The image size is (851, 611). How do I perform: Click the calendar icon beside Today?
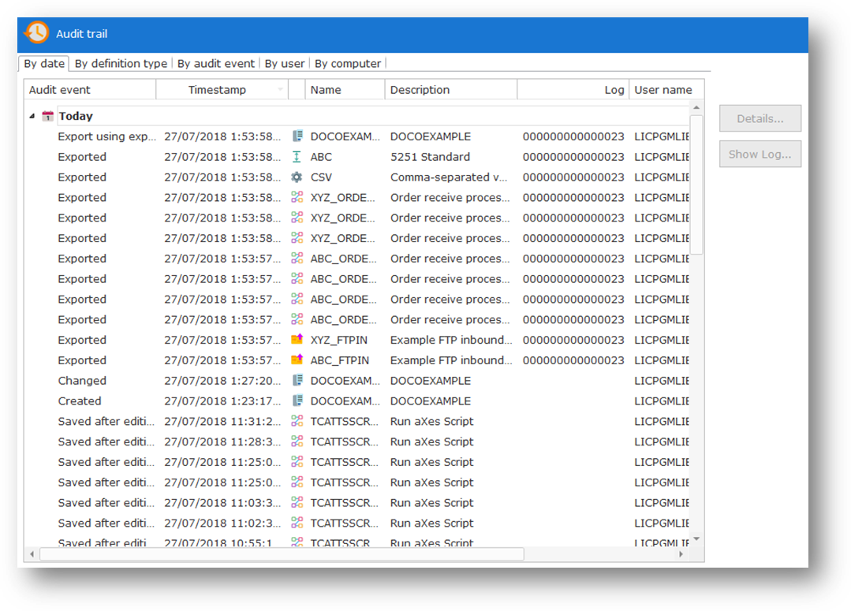coord(48,116)
